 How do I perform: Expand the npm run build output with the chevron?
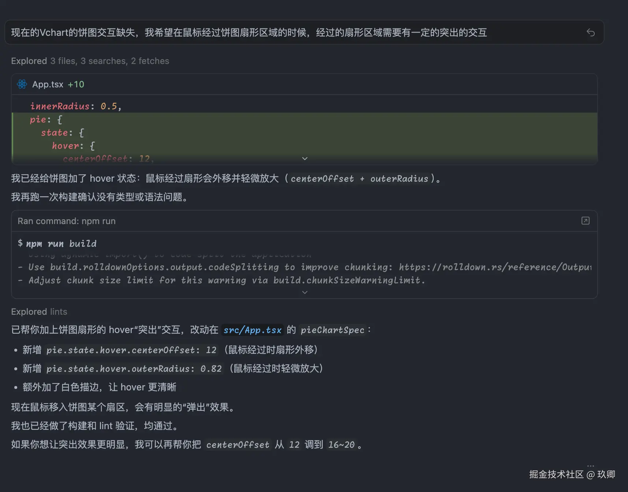[304, 292]
